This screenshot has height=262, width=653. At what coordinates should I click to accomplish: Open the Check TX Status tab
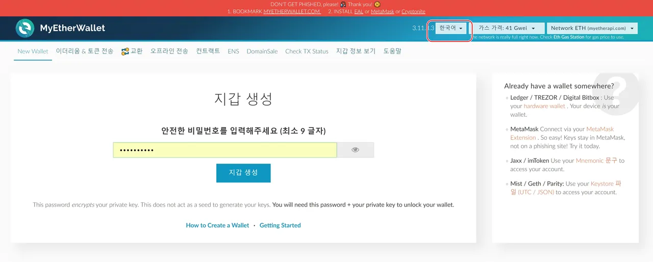tap(307, 51)
